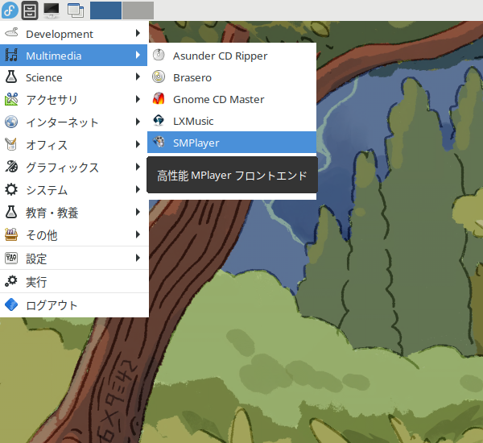Launch LXMusic player
Viewport: 483px width, 443px height.
click(x=232, y=121)
